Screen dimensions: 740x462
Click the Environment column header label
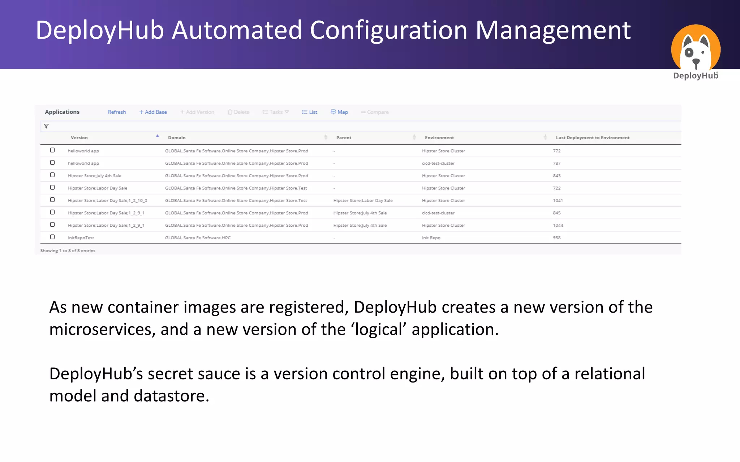(439, 138)
